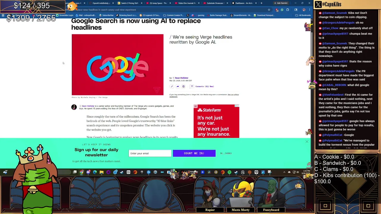
Task: Open the StreamElements bookmark
Action: point(241,15)
